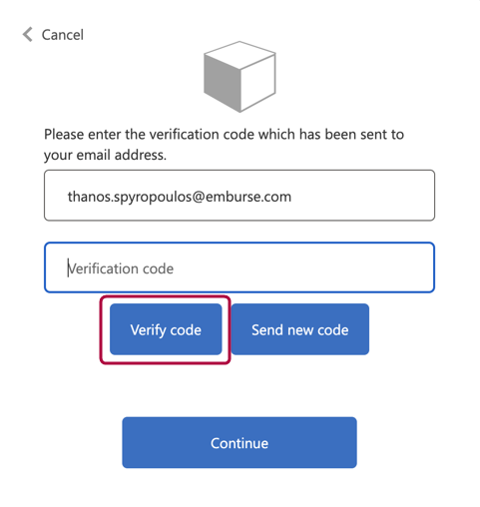
Task: Click the blue-outlined code entry box
Action: tap(240, 267)
